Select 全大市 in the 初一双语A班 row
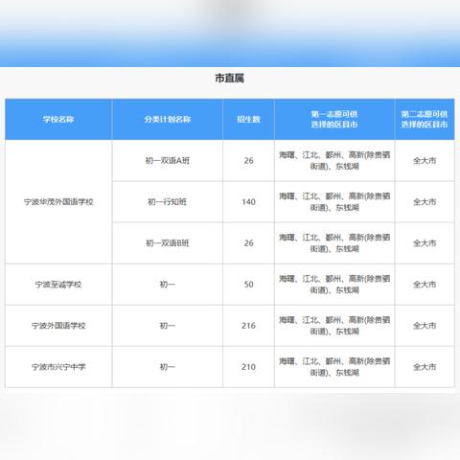Image resolution: width=460 pixels, height=460 pixels. pos(425,160)
